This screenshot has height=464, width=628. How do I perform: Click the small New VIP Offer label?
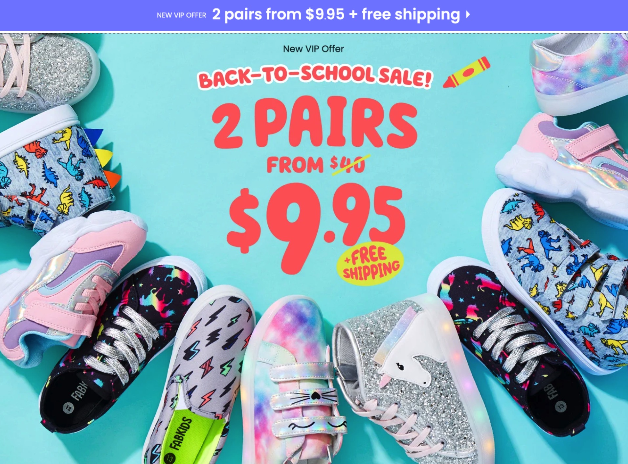[313, 49]
